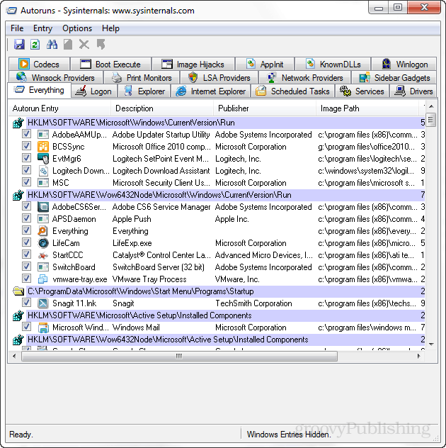Click the Startup folder icon

(x=18, y=291)
